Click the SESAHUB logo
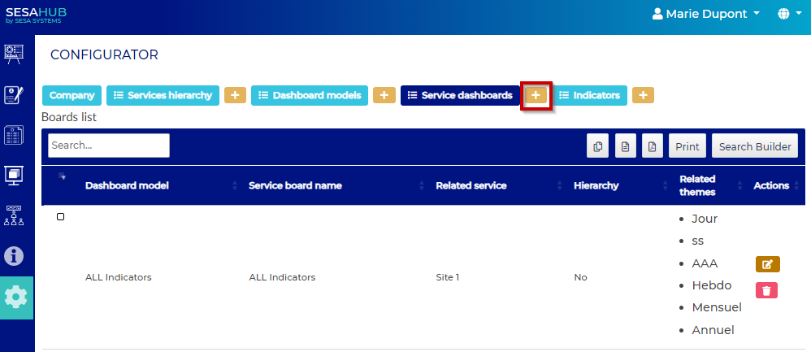Image resolution: width=811 pixels, height=352 pixels. tap(37, 15)
